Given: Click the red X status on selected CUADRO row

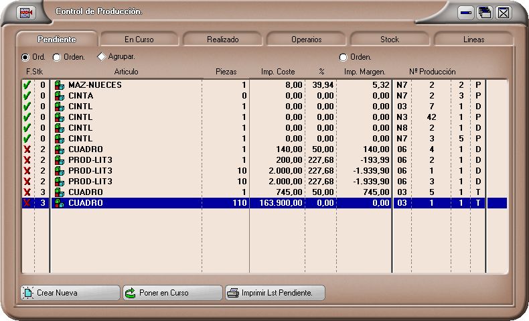Looking at the screenshot, I should [x=27, y=203].
